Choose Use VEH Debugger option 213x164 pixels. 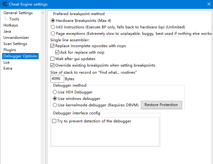point(55,92)
